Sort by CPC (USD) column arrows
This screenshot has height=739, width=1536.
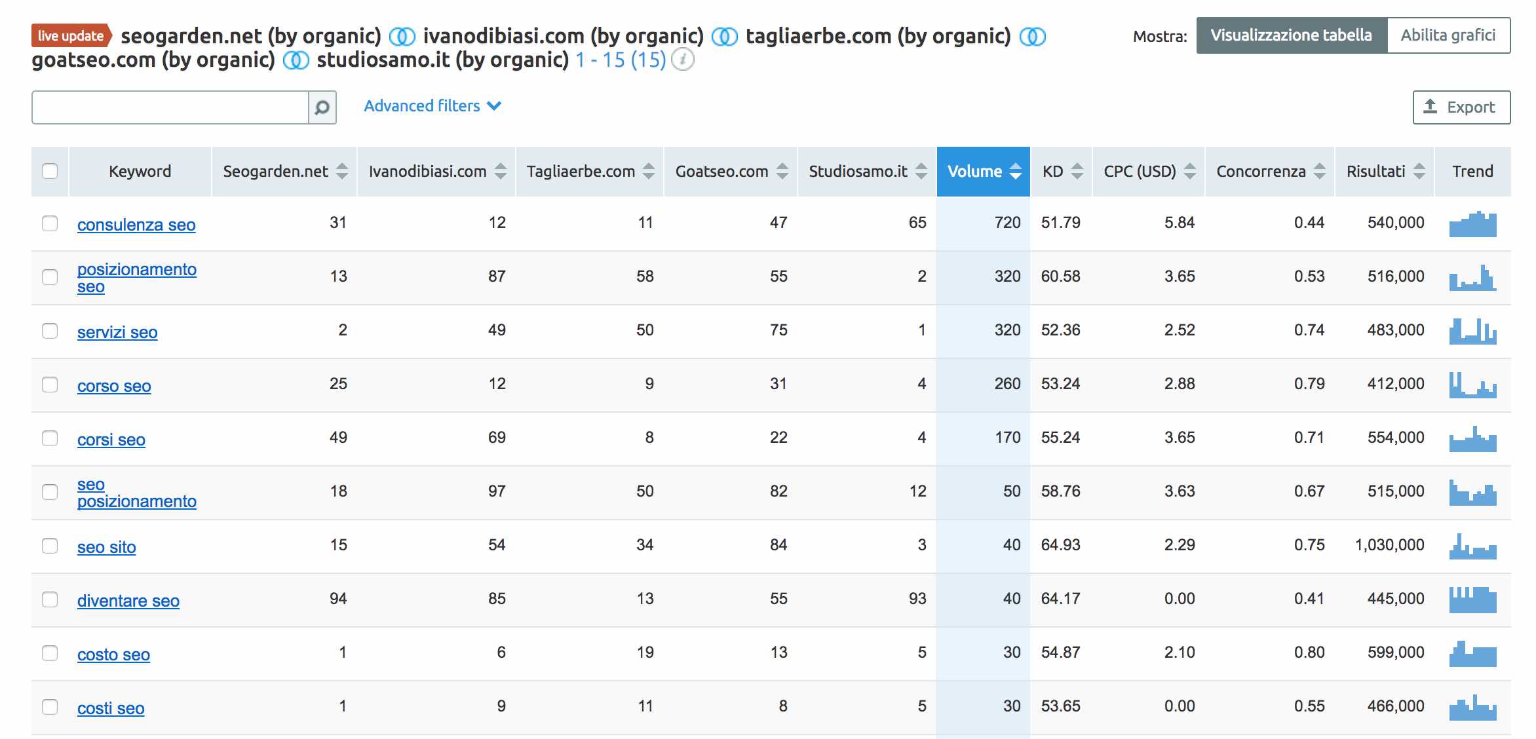click(x=1190, y=172)
